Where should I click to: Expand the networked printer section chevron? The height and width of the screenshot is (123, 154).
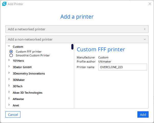(145, 29)
